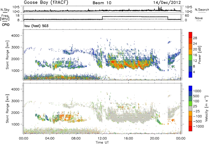Click the 'Velocity [m s-1]' color bar label

[x=206, y=108]
